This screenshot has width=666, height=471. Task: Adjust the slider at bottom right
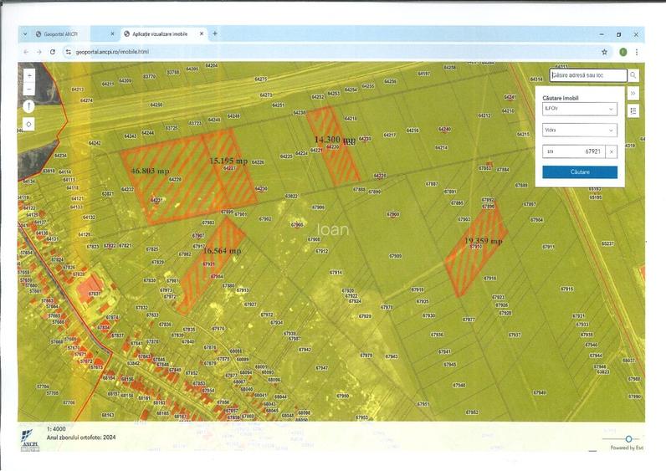(628, 438)
